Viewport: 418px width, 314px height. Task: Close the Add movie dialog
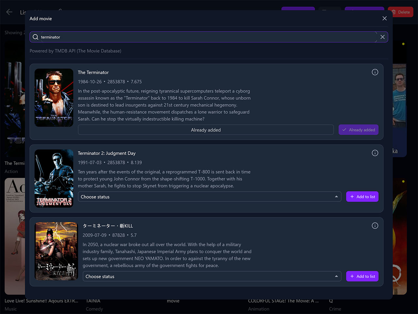pyautogui.click(x=384, y=18)
